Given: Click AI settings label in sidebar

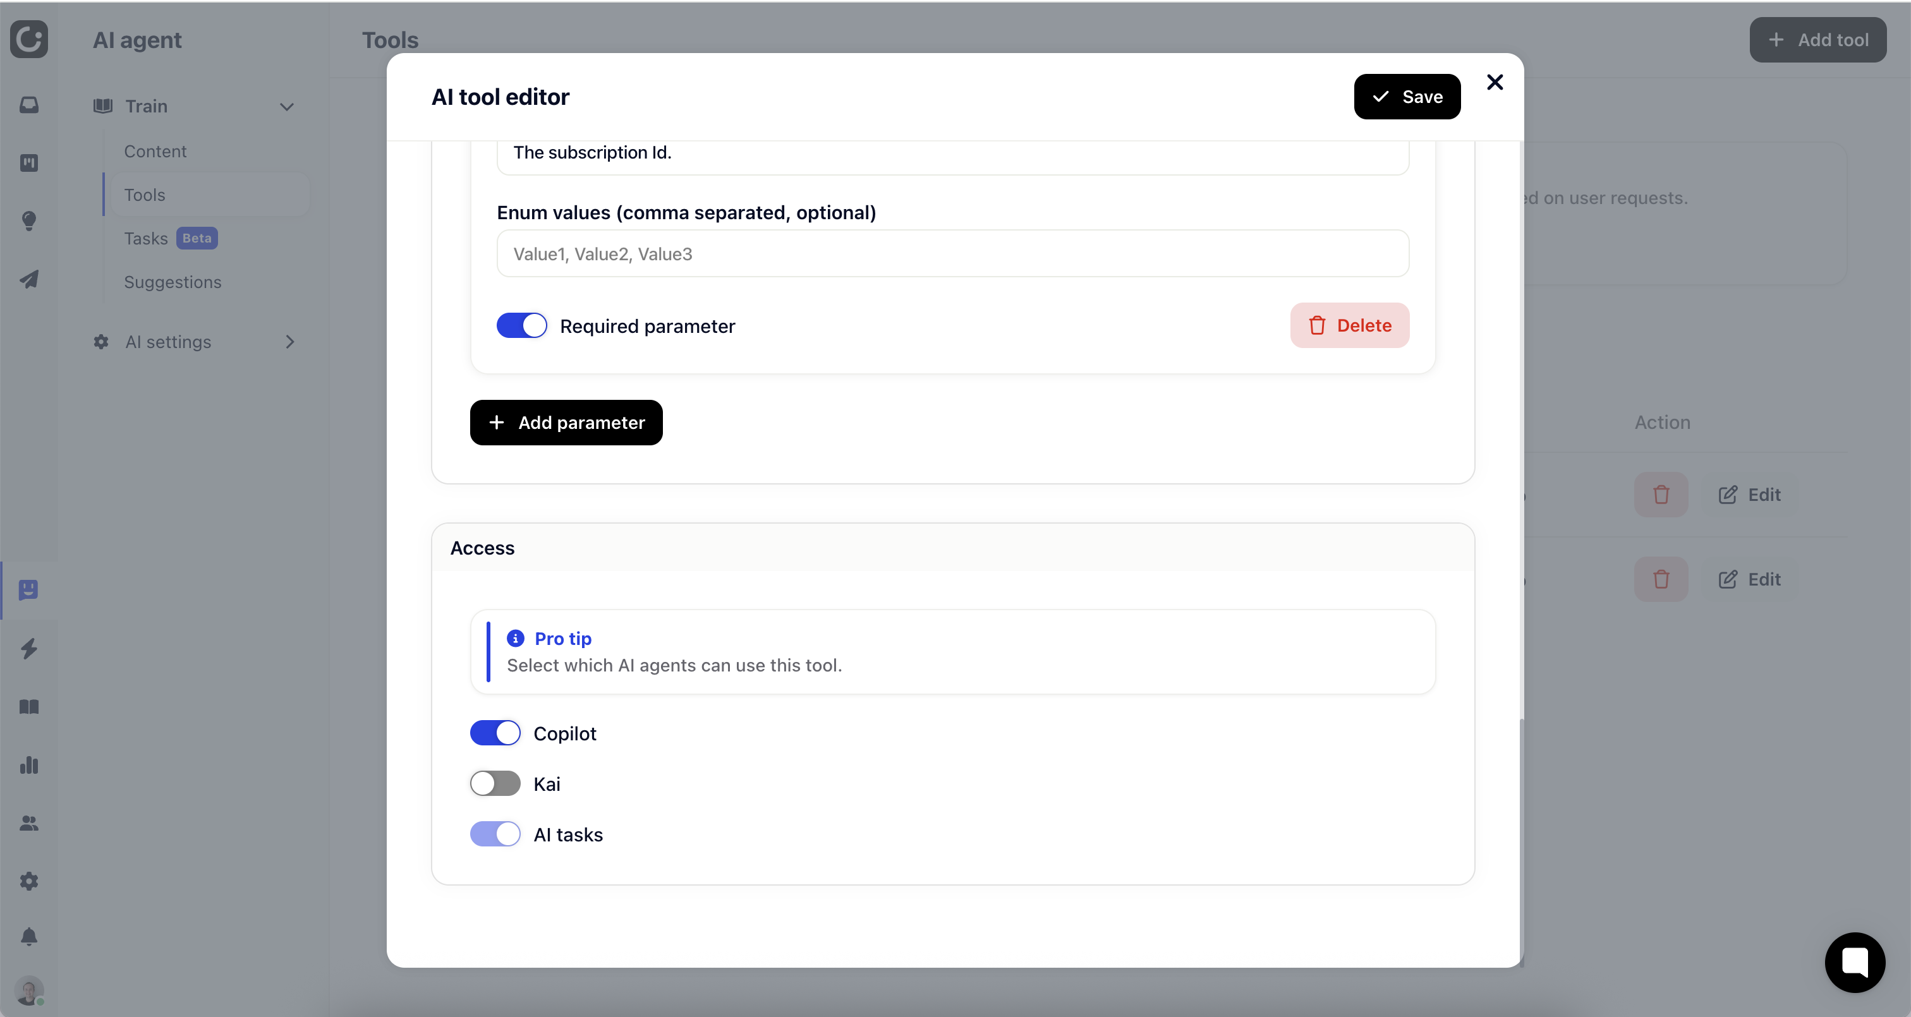Looking at the screenshot, I should (x=168, y=342).
